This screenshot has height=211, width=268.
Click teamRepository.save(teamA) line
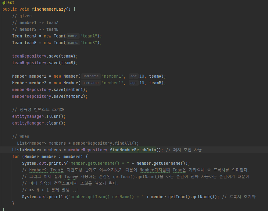(x=45, y=56)
